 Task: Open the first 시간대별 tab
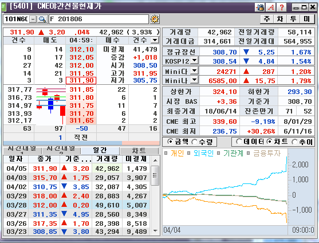click(x=22, y=150)
